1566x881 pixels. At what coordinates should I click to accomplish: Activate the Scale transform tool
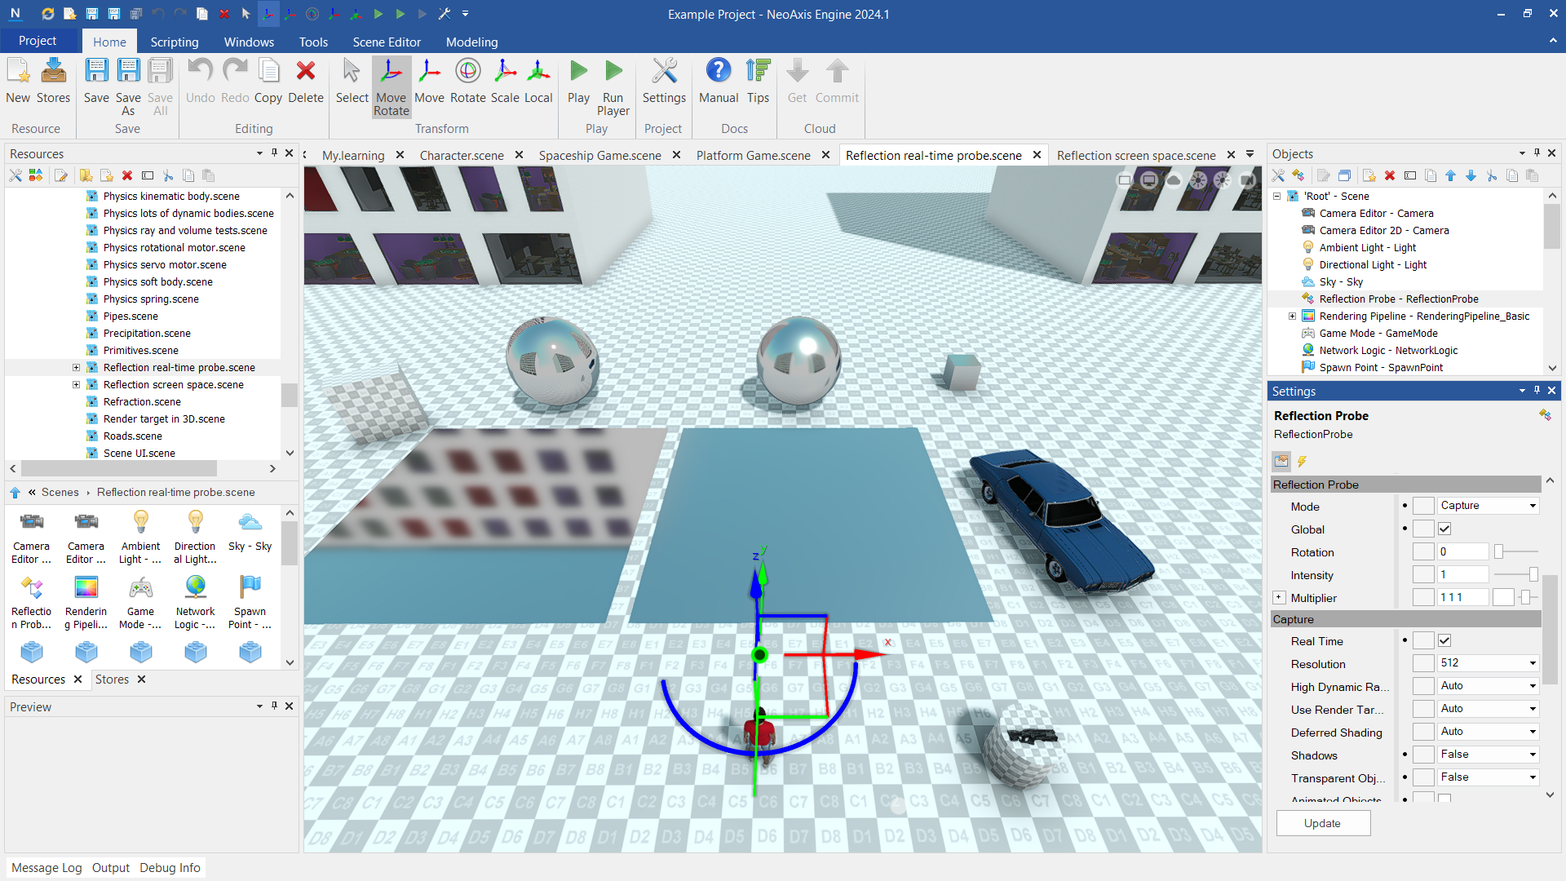pyautogui.click(x=505, y=82)
